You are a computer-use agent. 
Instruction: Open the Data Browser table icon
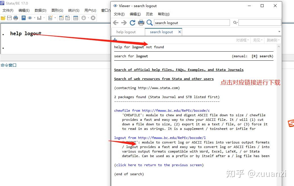(67, 18)
